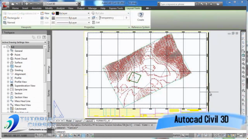The width and height of the screenshot is (248, 139).
Task: Open the Manage ribbon tab
Action: tap(92, 8)
